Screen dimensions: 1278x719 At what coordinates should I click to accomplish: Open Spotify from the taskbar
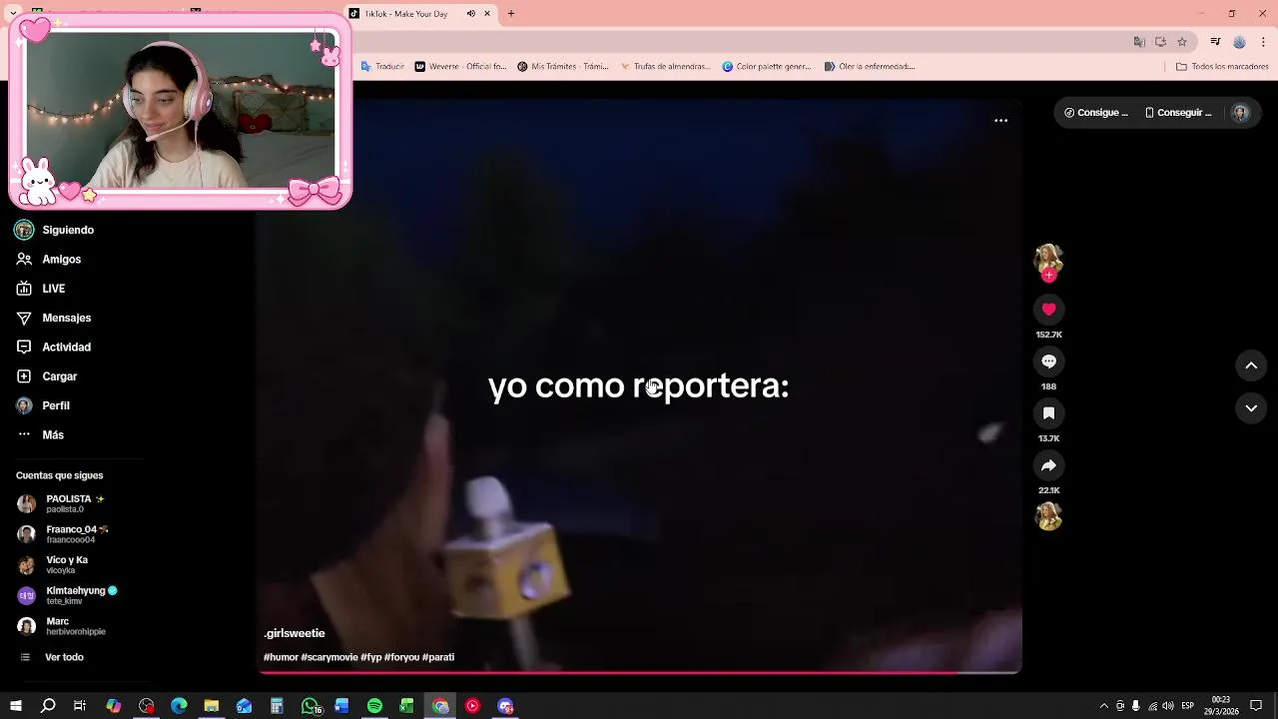(x=374, y=706)
